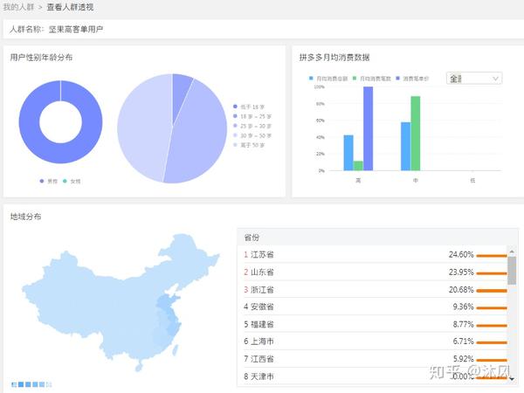Click the dropdown chevron beside 全部

(x=495, y=79)
